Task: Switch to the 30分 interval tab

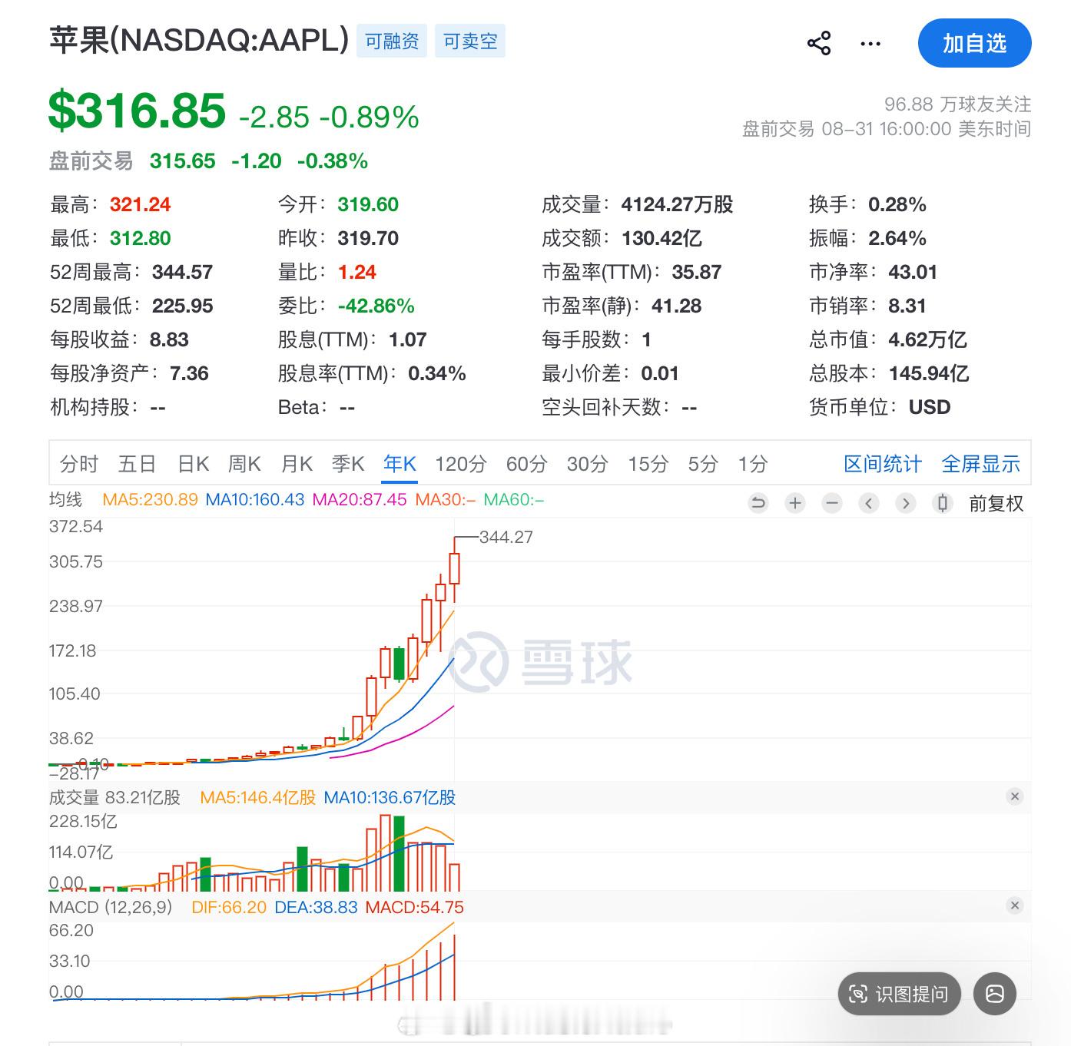Action: 587,464
